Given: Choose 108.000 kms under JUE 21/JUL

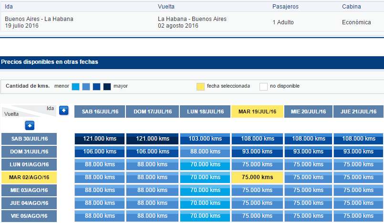Looking at the screenshot, I should (x=358, y=139).
